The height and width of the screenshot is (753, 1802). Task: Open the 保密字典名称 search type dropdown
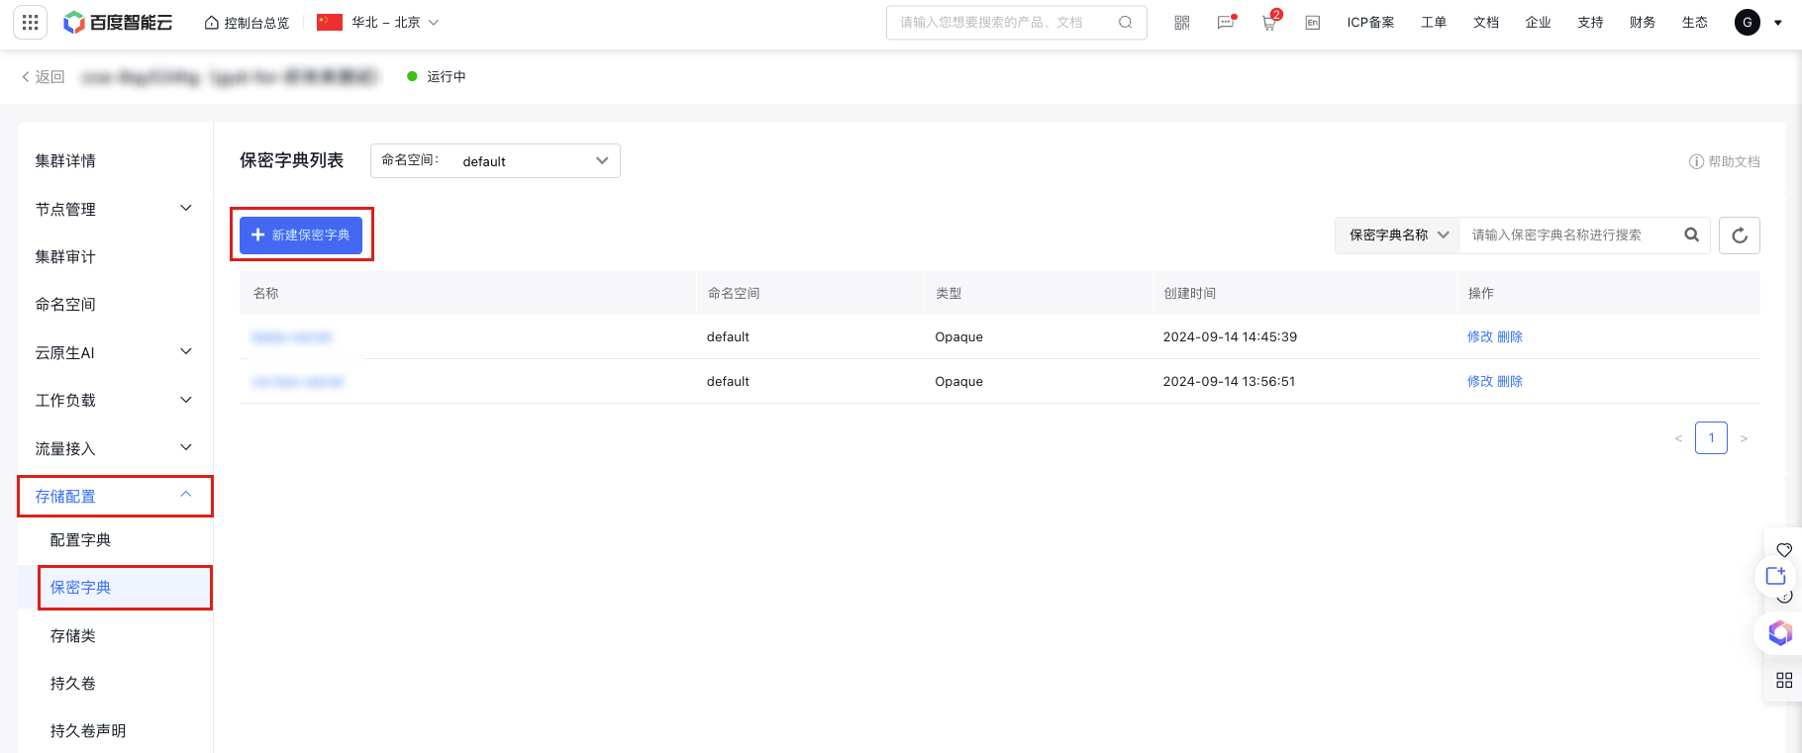pos(1398,235)
